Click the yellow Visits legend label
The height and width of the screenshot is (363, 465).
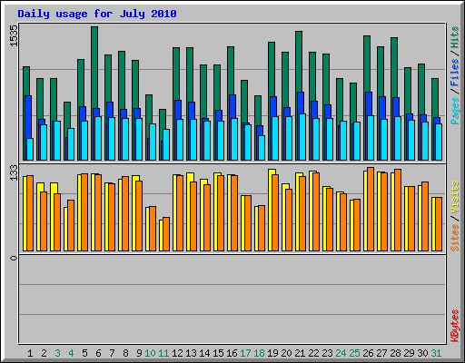click(x=455, y=198)
